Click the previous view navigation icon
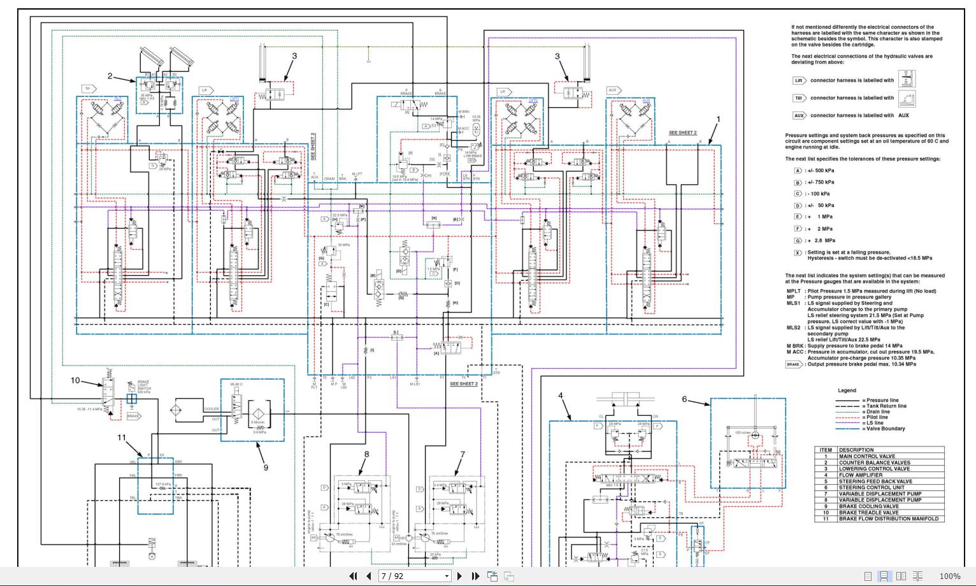The width and height of the screenshot is (976, 586). [x=492, y=576]
